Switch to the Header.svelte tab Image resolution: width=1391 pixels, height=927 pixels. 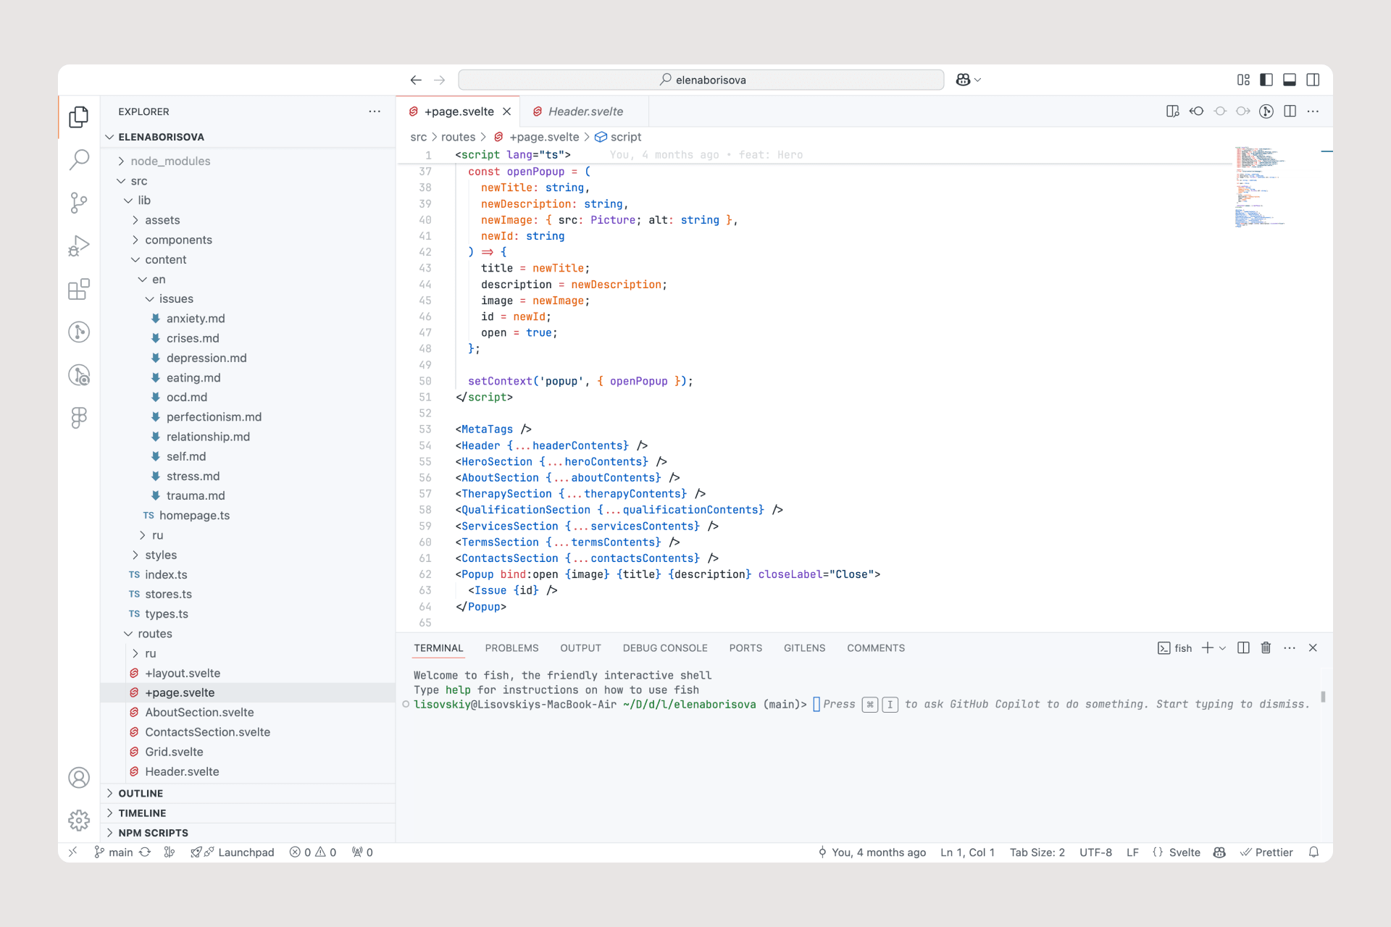(x=585, y=112)
